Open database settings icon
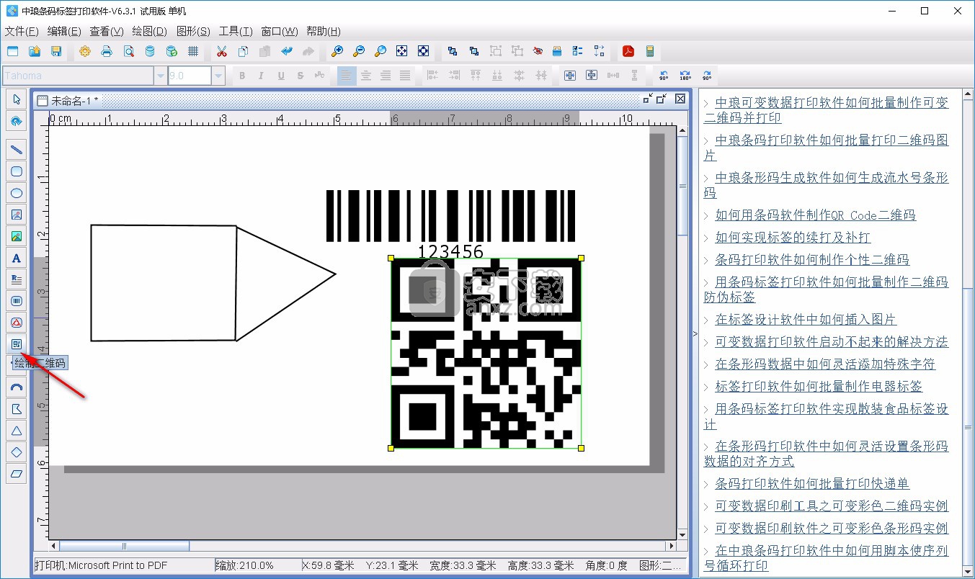 click(150, 51)
